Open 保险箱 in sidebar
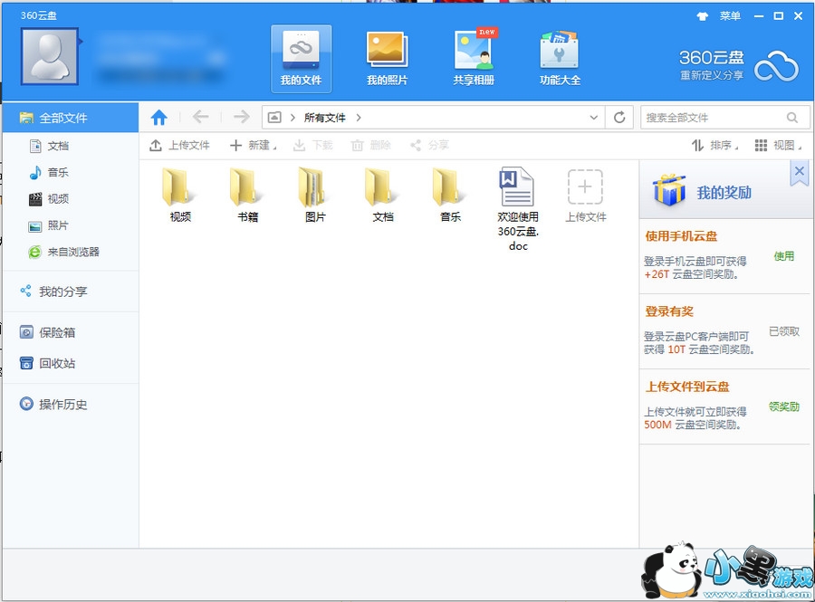 [x=57, y=332]
